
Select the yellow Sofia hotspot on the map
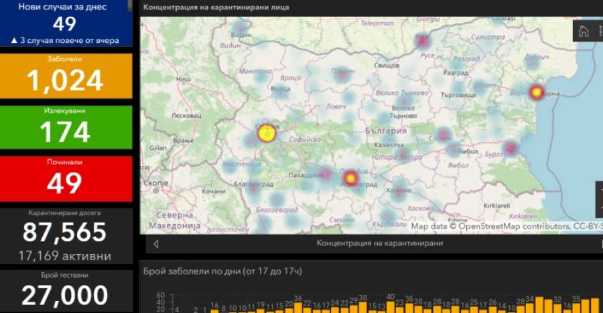coord(267,134)
